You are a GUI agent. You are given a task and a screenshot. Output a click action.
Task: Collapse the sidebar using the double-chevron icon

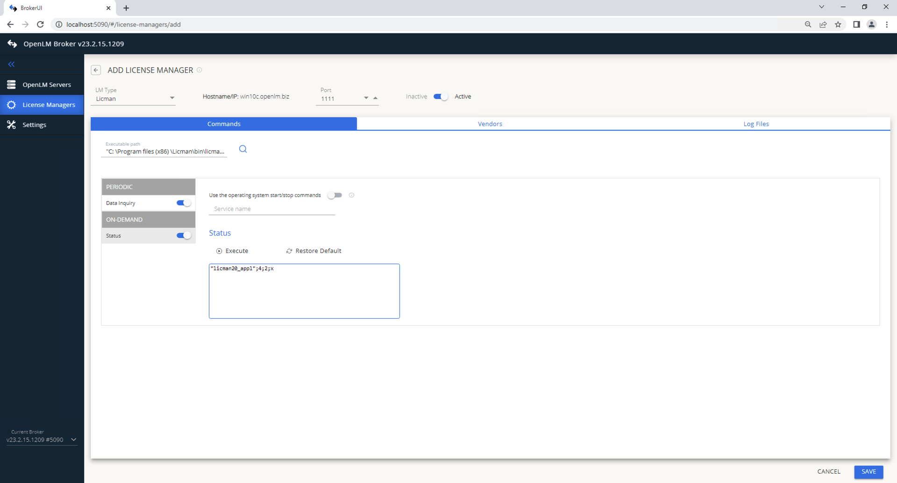(x=11, y=64)
